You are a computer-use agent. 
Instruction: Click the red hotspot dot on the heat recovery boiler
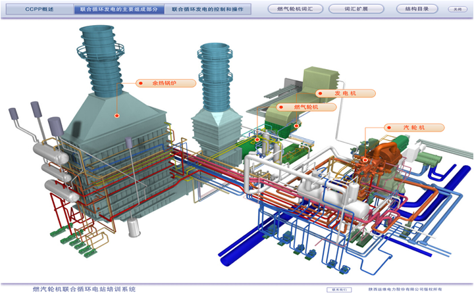(x=117, y=116)
